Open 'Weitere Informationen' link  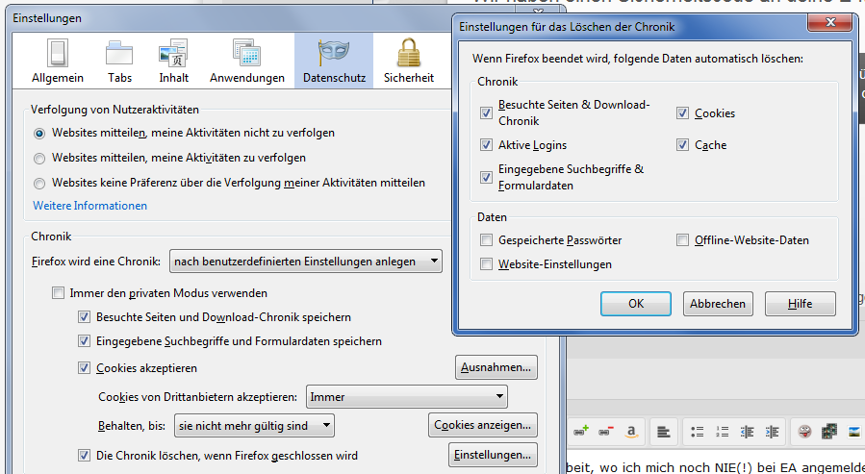click(89, 206)
